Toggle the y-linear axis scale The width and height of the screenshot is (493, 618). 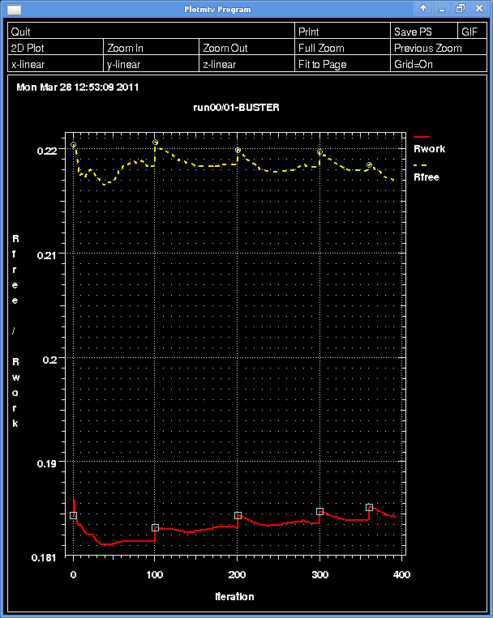[151, 64]
